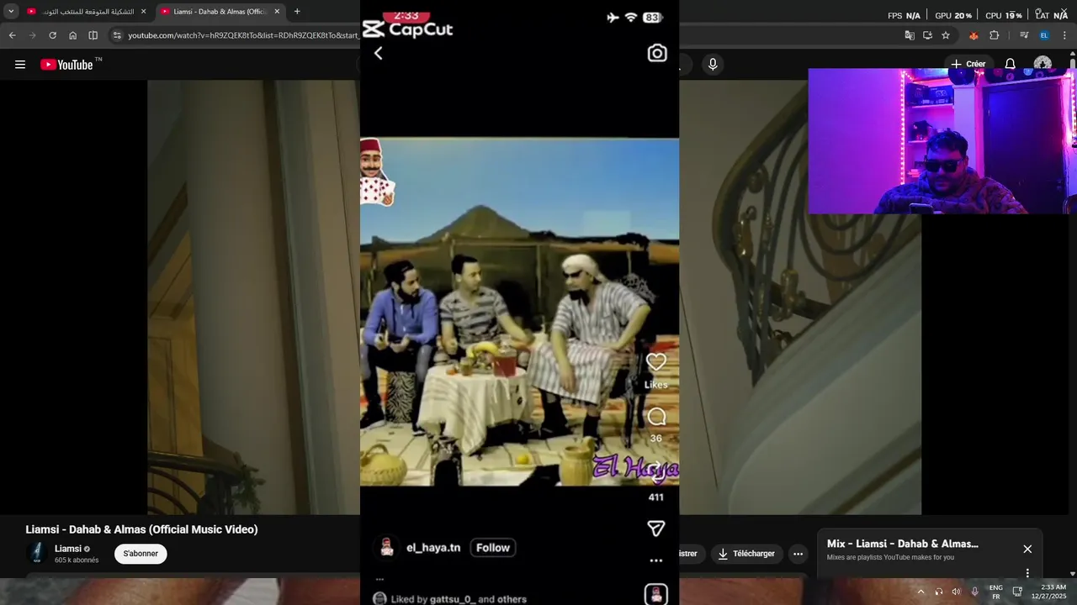Open the browser home page button
The width and height of the screenshot is (1077, 605).
click(x=72, y=35)
